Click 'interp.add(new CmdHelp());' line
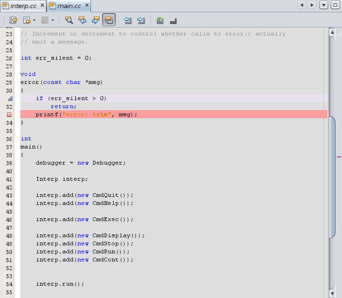Screen dimensions: 342x298 click(x=84, y=203)
